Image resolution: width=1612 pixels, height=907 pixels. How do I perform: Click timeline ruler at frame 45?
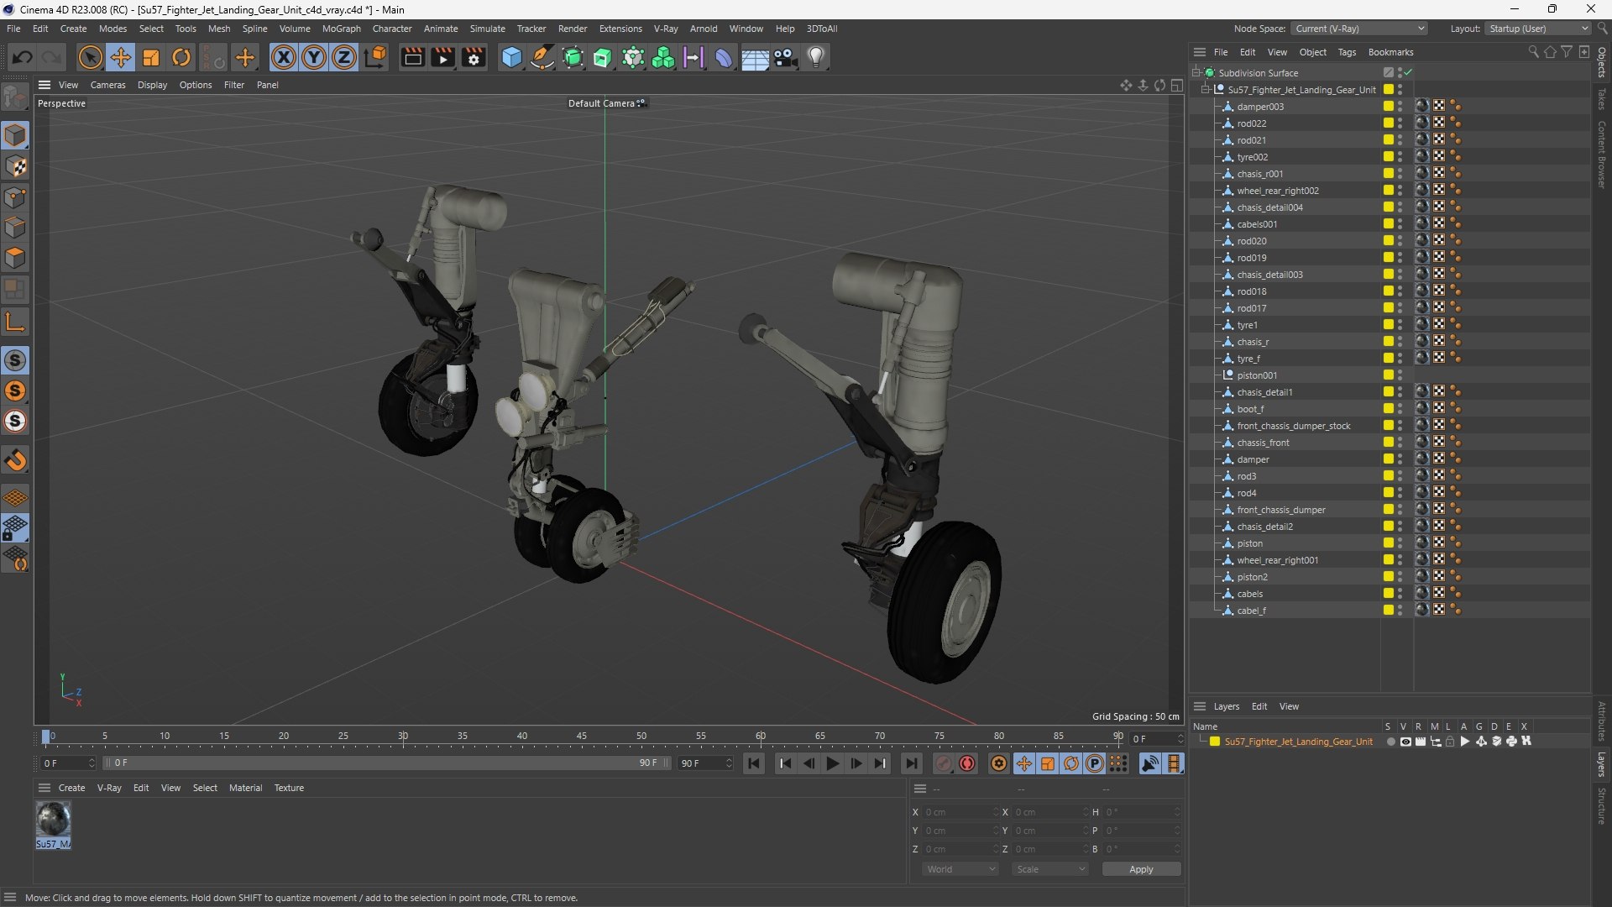581,736
